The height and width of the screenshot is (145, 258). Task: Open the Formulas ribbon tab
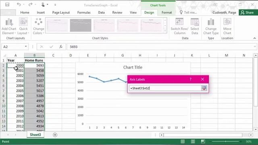click(x=84, y=12)
